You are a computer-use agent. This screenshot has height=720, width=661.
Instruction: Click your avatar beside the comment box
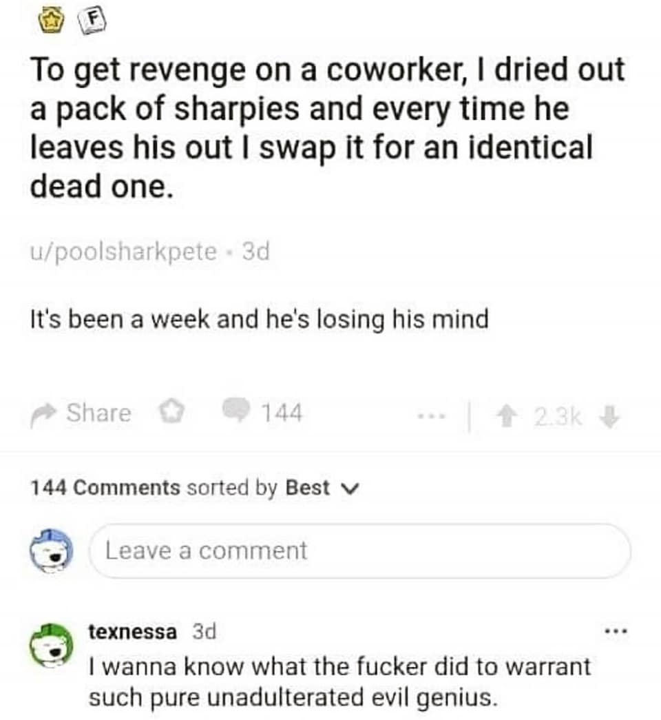[x=52, y=551]
